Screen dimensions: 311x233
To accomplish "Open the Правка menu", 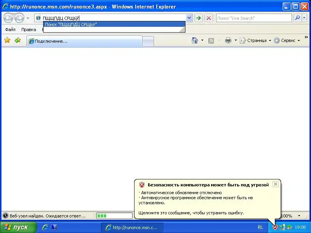I will (28, 30).
